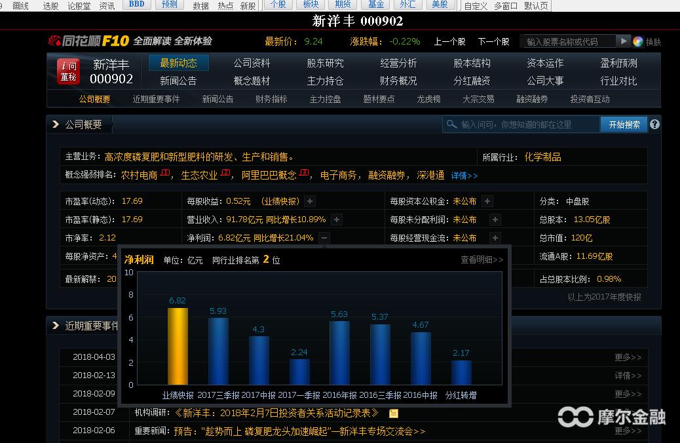Image resolution: width=680 pixels, height=443 pixels.
Task: Click the BBD toolbar icon
Action: pyautogui.click(x=136, y=5)
